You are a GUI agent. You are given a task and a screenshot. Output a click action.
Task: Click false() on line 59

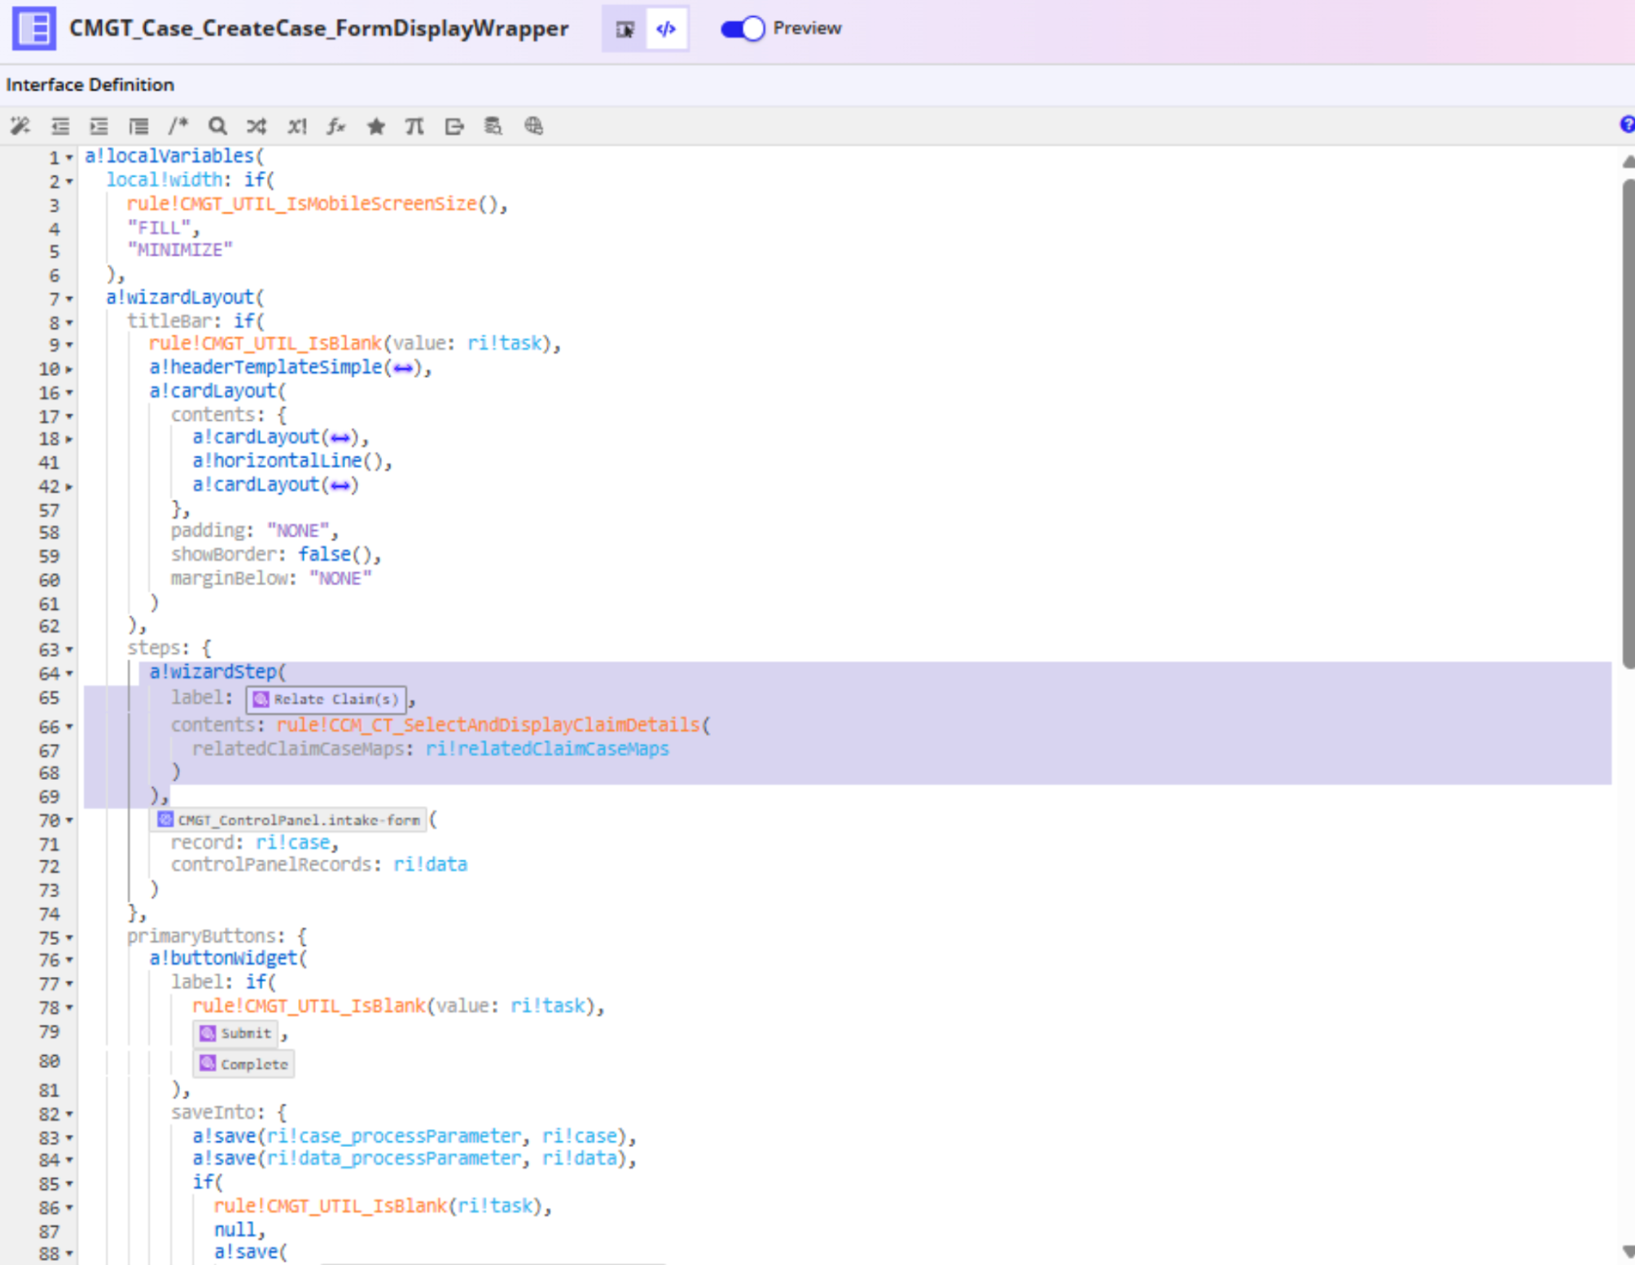pyautogui.click(x=335, y=554)
